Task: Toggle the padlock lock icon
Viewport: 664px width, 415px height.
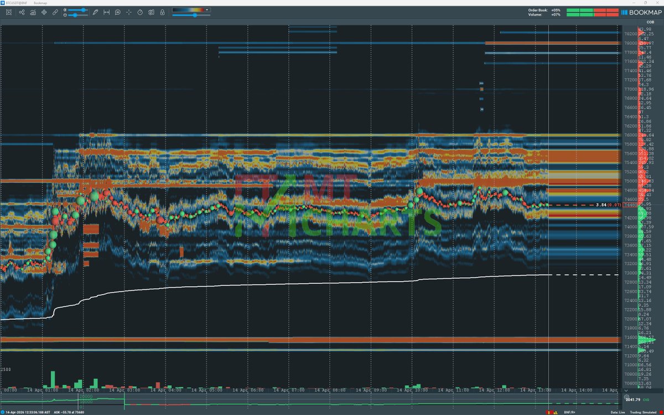Action: (162, 12)
